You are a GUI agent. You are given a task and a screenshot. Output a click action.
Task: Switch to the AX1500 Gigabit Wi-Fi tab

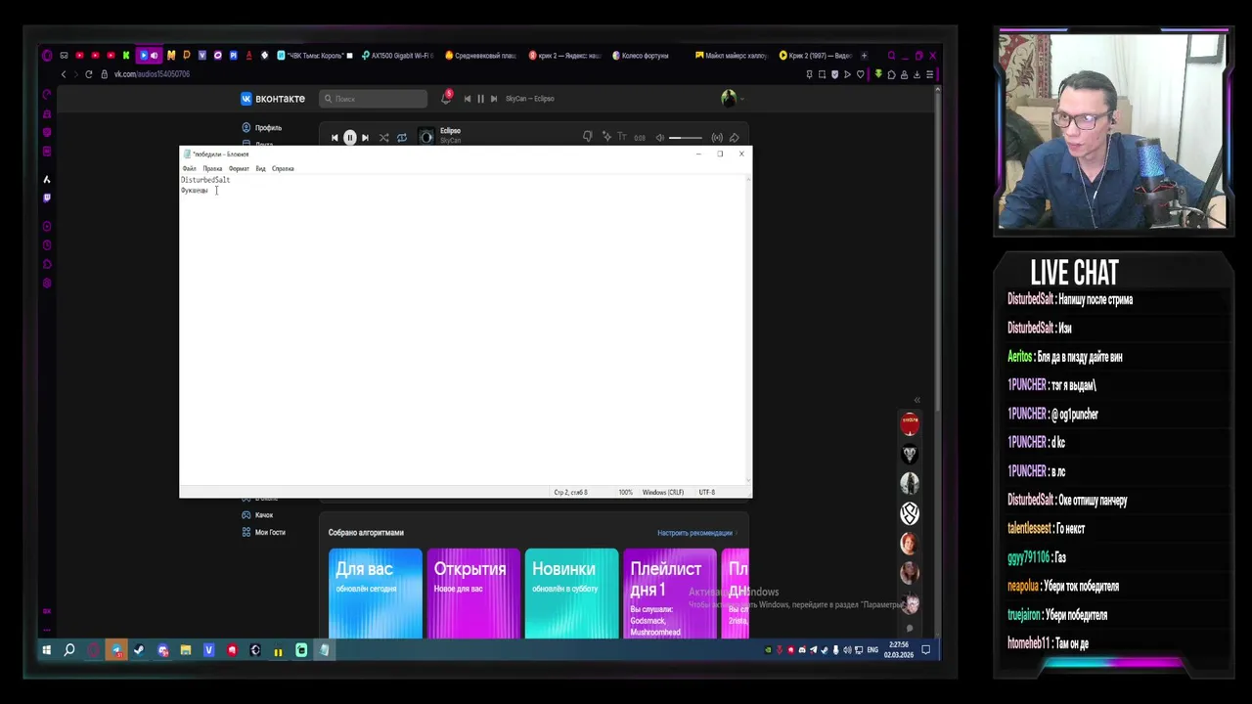pyautogui.click(x=397, y=56)
